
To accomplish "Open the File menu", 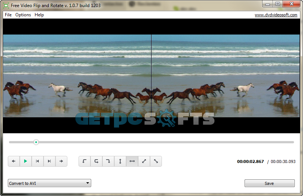I will 8,15.
